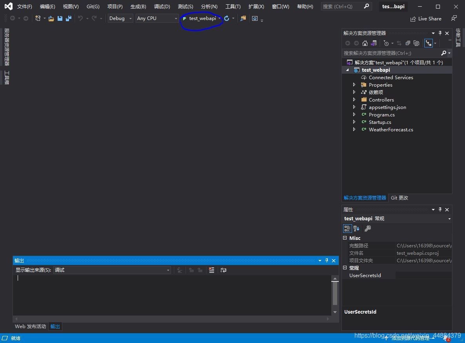This screenshot has height=343, width=465.
Task: Open the output source dropdown
Action: click(x=112, y=270)
